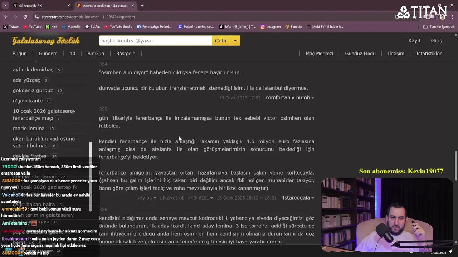458x257 pixels.
Task: Open the Rastgele menu
Action: click(x=126, y=54)
